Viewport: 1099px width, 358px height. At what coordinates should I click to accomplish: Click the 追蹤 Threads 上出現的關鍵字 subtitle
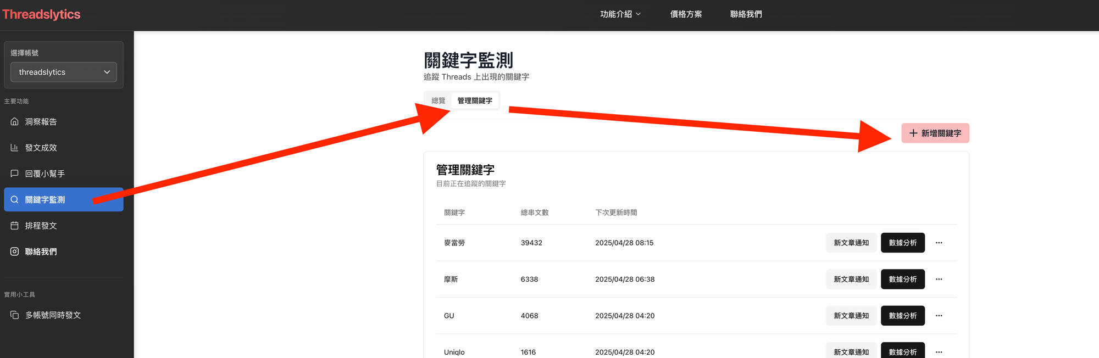point(476,77)
